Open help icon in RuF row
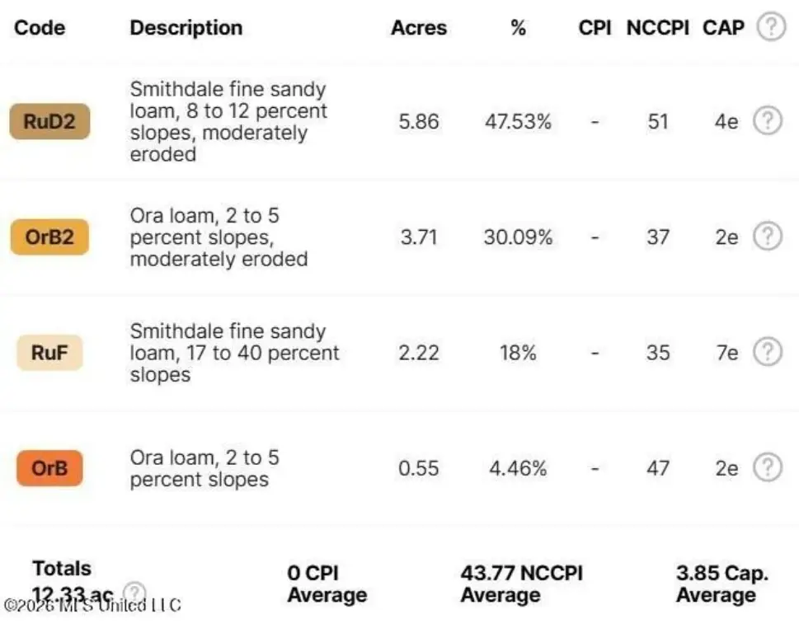The width and height of the screenshot is (799, 633). tap(768, 352)
